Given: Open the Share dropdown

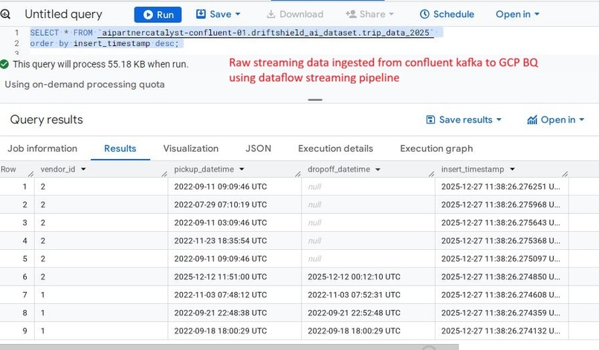Looking at the screenshot, I should (x=369, y=14).
